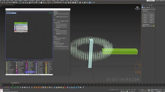Click the Multiplier value field
165x92 pixels.
point(63,17)
